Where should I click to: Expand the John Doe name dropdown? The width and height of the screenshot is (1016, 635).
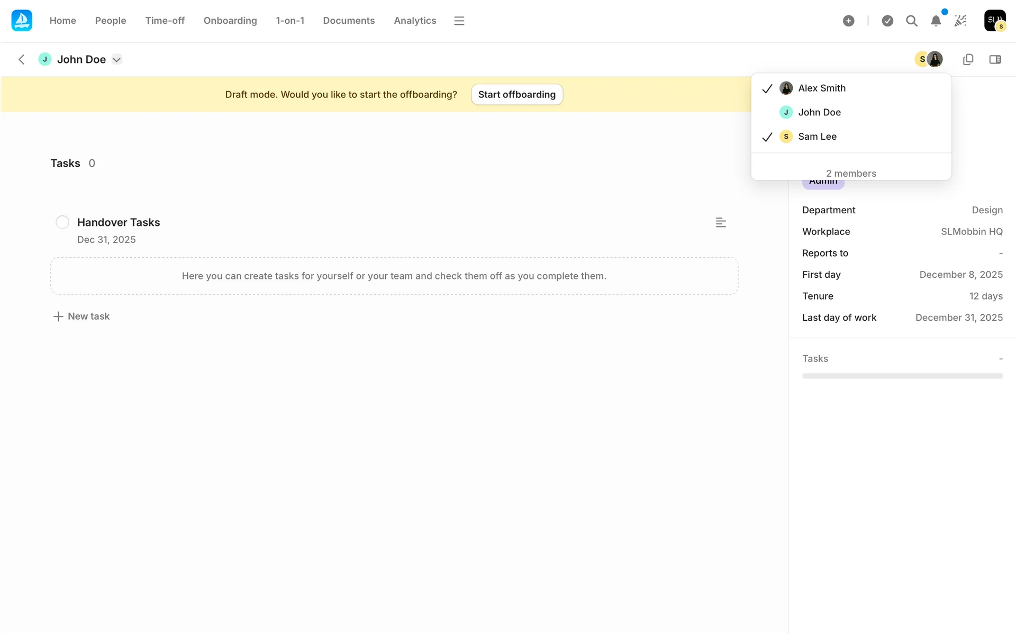point(117,59)
